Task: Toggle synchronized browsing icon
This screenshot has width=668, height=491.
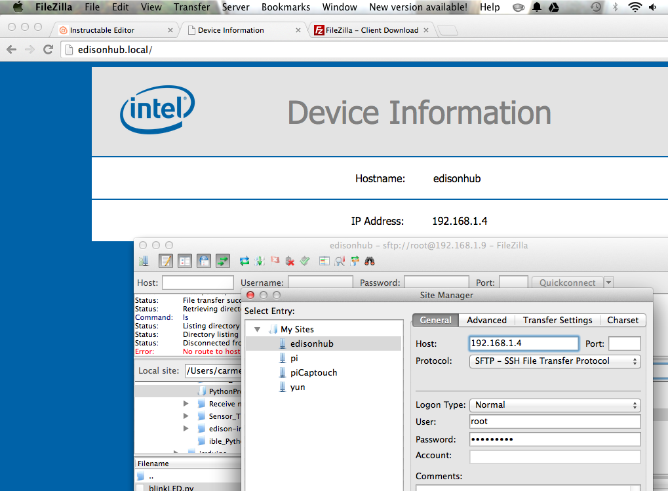Action: coord(355,261)
